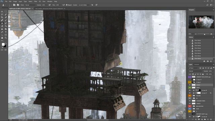Create new adjustment layer from Layers panel bottom
This screenshot has height=121, width=215.
[202, 119]
